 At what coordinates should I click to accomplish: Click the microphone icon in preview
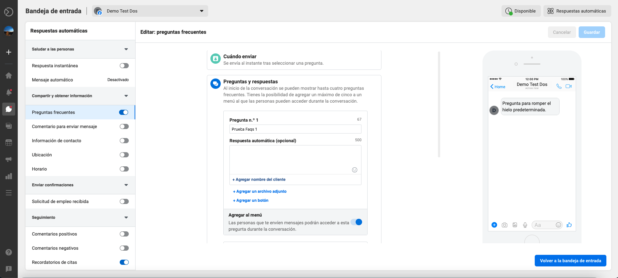(x=525, y=225)
